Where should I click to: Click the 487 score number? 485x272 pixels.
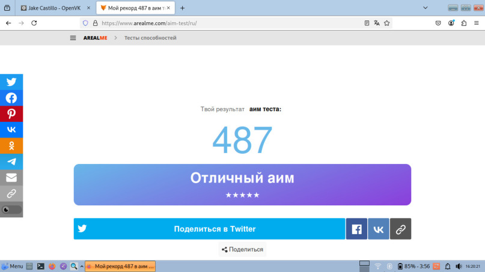coord(243,140)
